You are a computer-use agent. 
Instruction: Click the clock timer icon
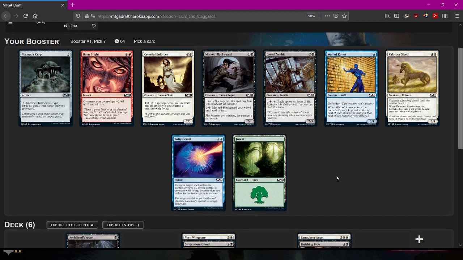tap(117, 42)
